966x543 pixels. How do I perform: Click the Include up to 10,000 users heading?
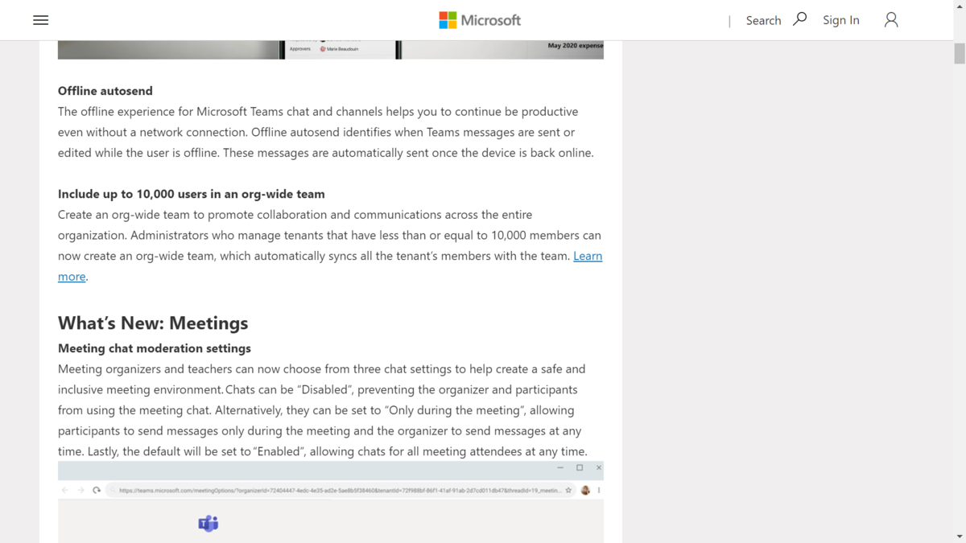[192, 194]
